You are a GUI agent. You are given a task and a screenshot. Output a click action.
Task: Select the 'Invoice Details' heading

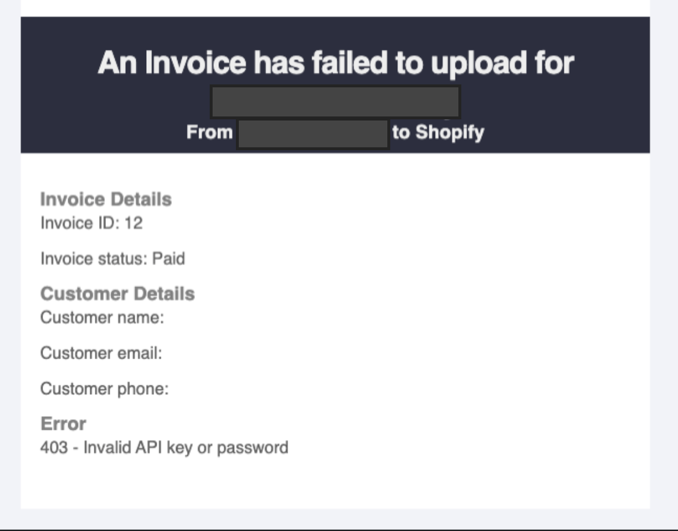[x=106, y=199]
